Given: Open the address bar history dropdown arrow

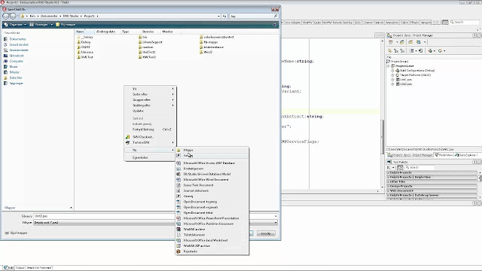Looking at the screenshot, I should [218, 16].
